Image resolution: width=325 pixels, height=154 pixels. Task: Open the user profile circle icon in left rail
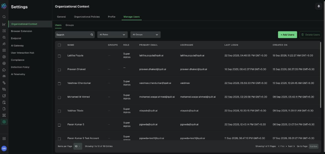4,57
